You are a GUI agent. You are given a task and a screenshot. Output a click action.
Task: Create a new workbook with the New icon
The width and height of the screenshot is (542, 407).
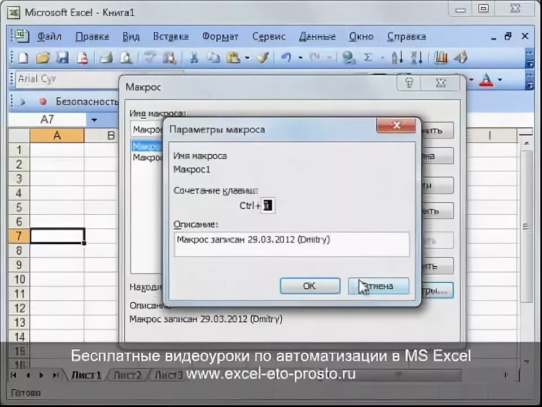[x=23, y=57]
